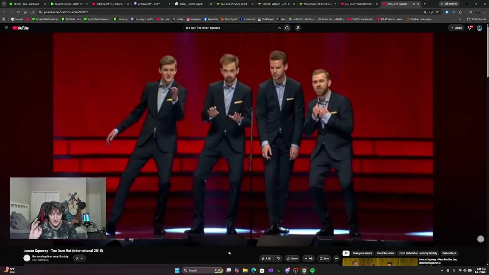Open more actions menu beside Save
489x275 pixels.
click(x=336, y=259)
